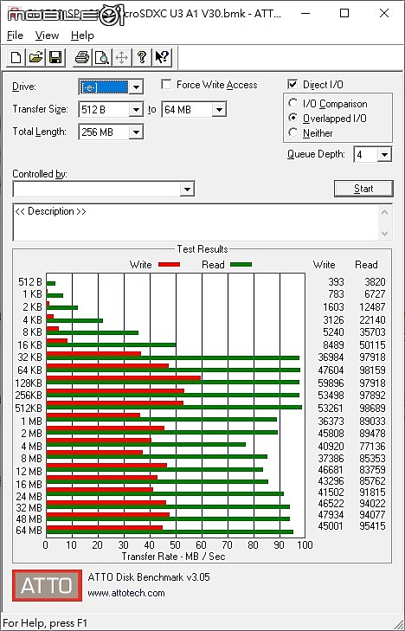This screenshot has height=631, width=405.
Task: Select I/O Comparison radio button
Action: 293,103
